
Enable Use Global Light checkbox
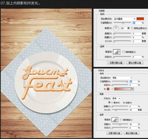tap(132, 28)
